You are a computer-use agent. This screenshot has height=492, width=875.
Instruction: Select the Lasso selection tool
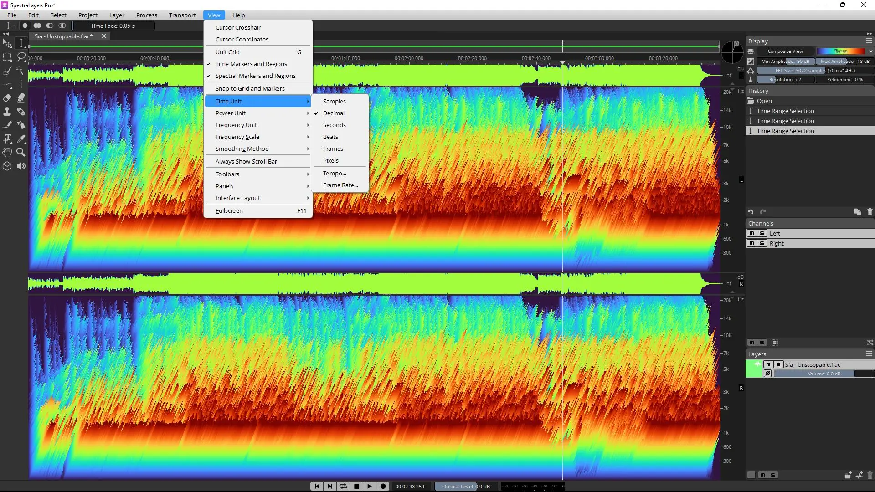[21, 57]
